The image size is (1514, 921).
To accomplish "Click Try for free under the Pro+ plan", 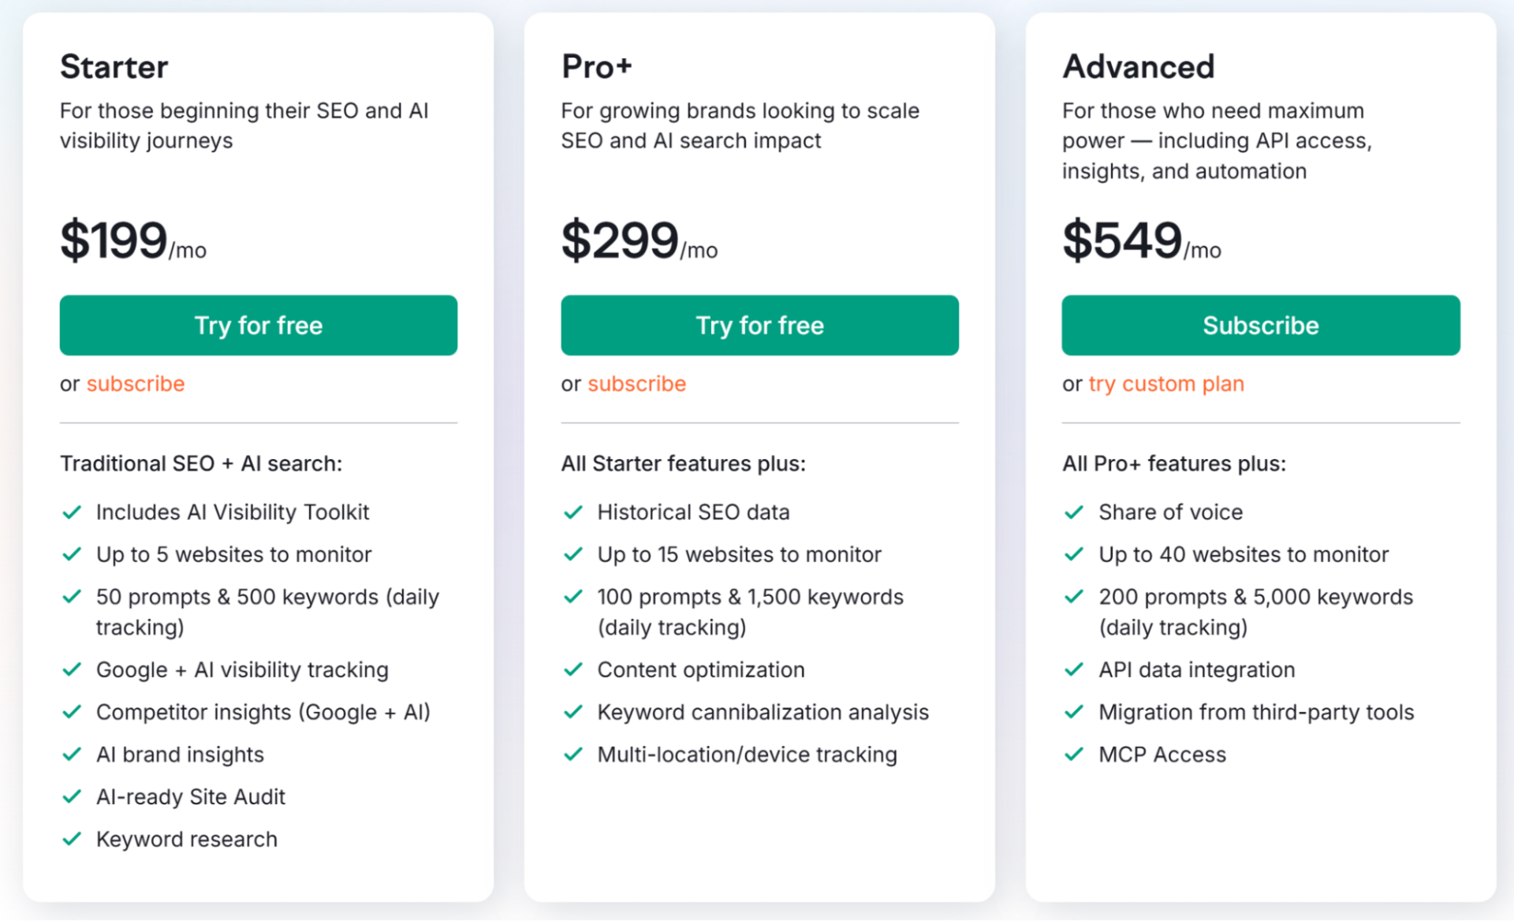I will pyautogui.click(x=759, y=325).
